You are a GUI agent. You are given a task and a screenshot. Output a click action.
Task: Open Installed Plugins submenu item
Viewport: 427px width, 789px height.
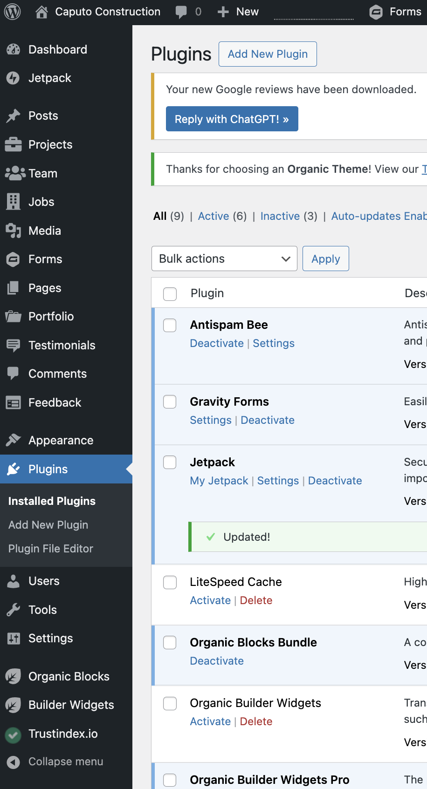[52, 501]
